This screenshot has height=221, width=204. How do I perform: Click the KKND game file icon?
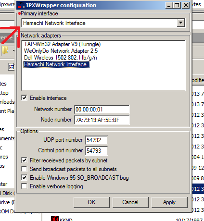[55, 219]
